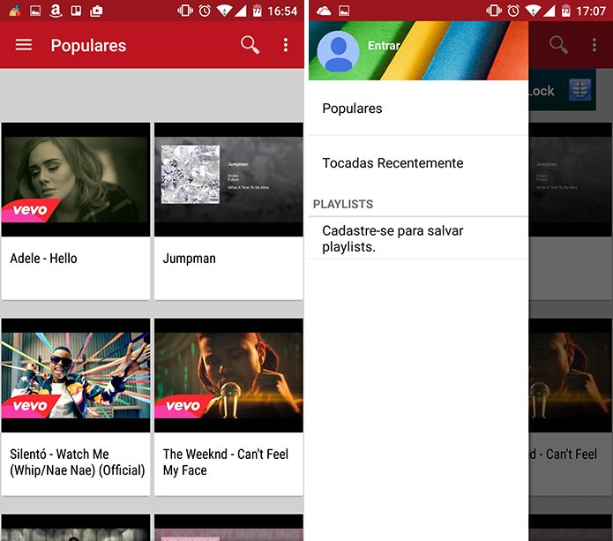
Task: Tap the profile avatar in drawer header
Action: click(338, 51)
